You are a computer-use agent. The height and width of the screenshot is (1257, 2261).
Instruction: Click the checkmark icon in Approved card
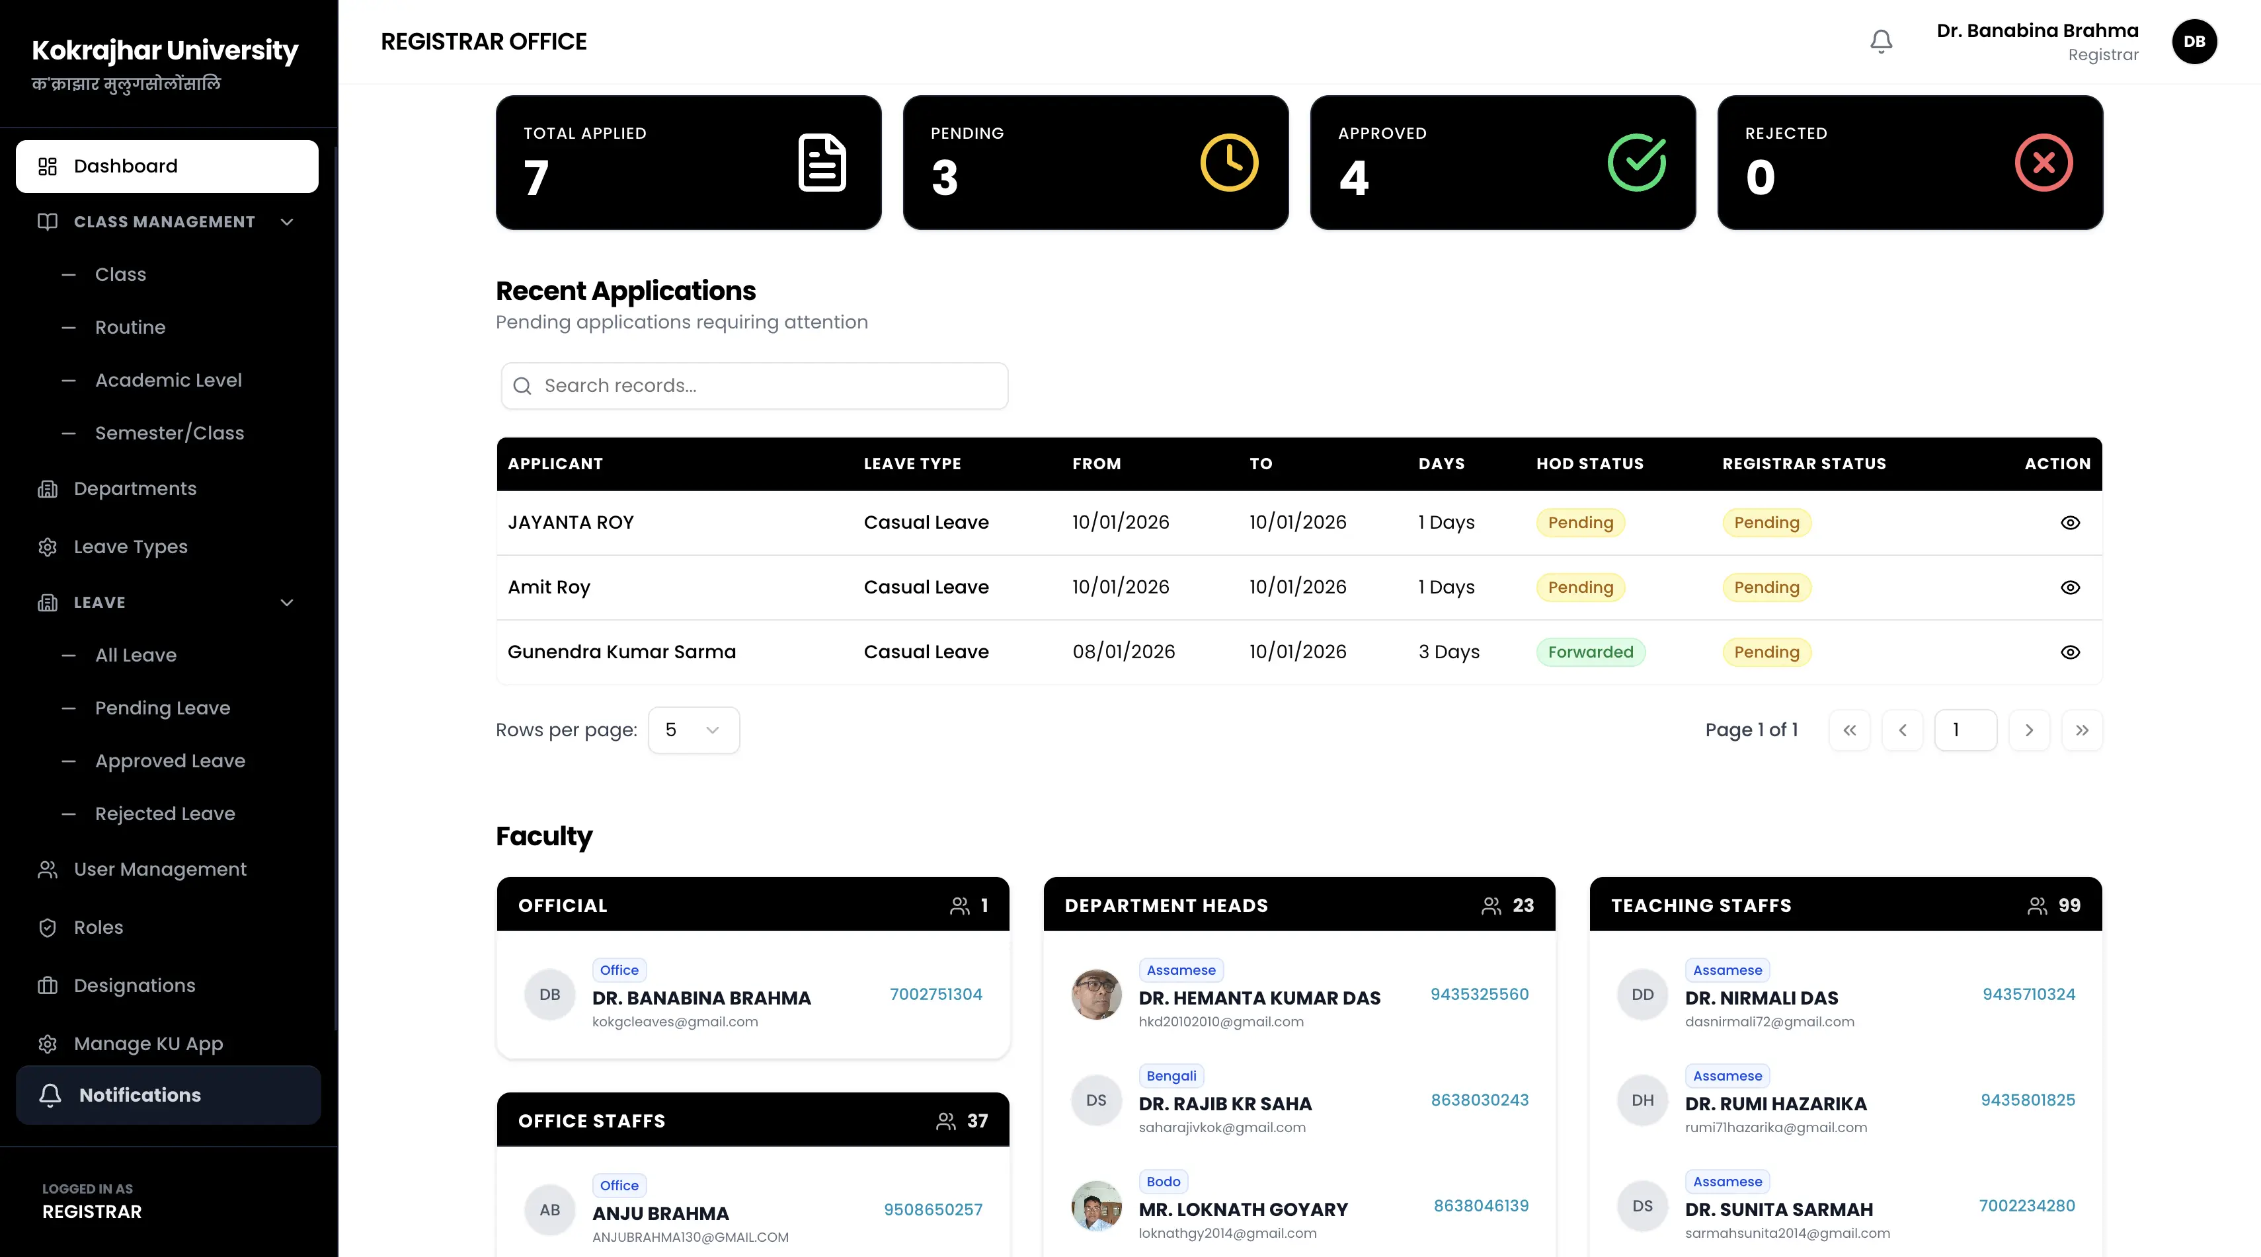coord(1637,163)
